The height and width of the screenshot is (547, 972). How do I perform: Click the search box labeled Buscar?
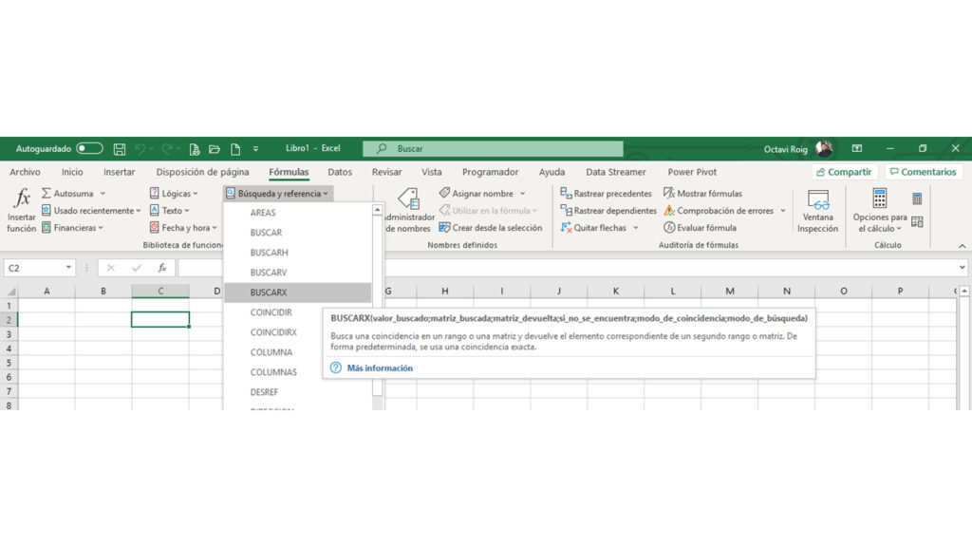click(x=494, y=149)
